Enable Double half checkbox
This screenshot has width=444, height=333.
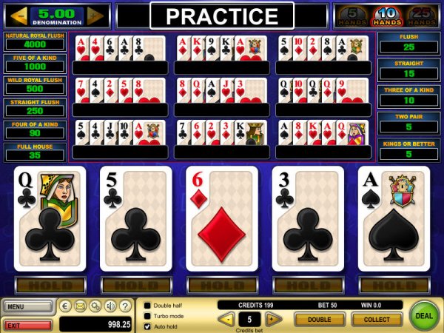(147, 305)
